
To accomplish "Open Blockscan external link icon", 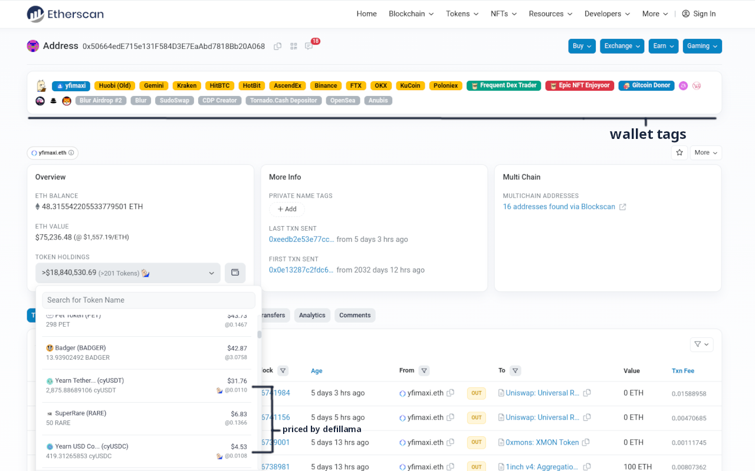I will (622, 207).
